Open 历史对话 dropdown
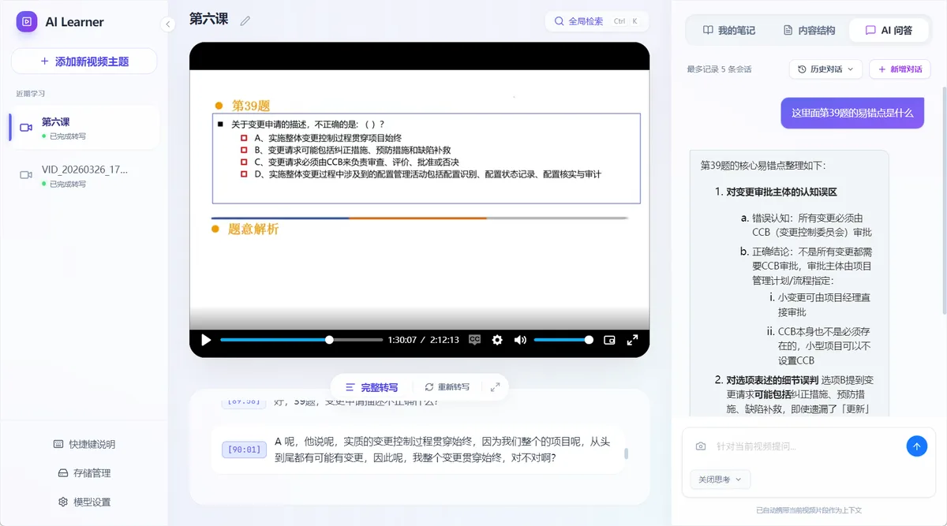Screen dimensions: 947x526 pyautogui.click(x=825, y=69)
